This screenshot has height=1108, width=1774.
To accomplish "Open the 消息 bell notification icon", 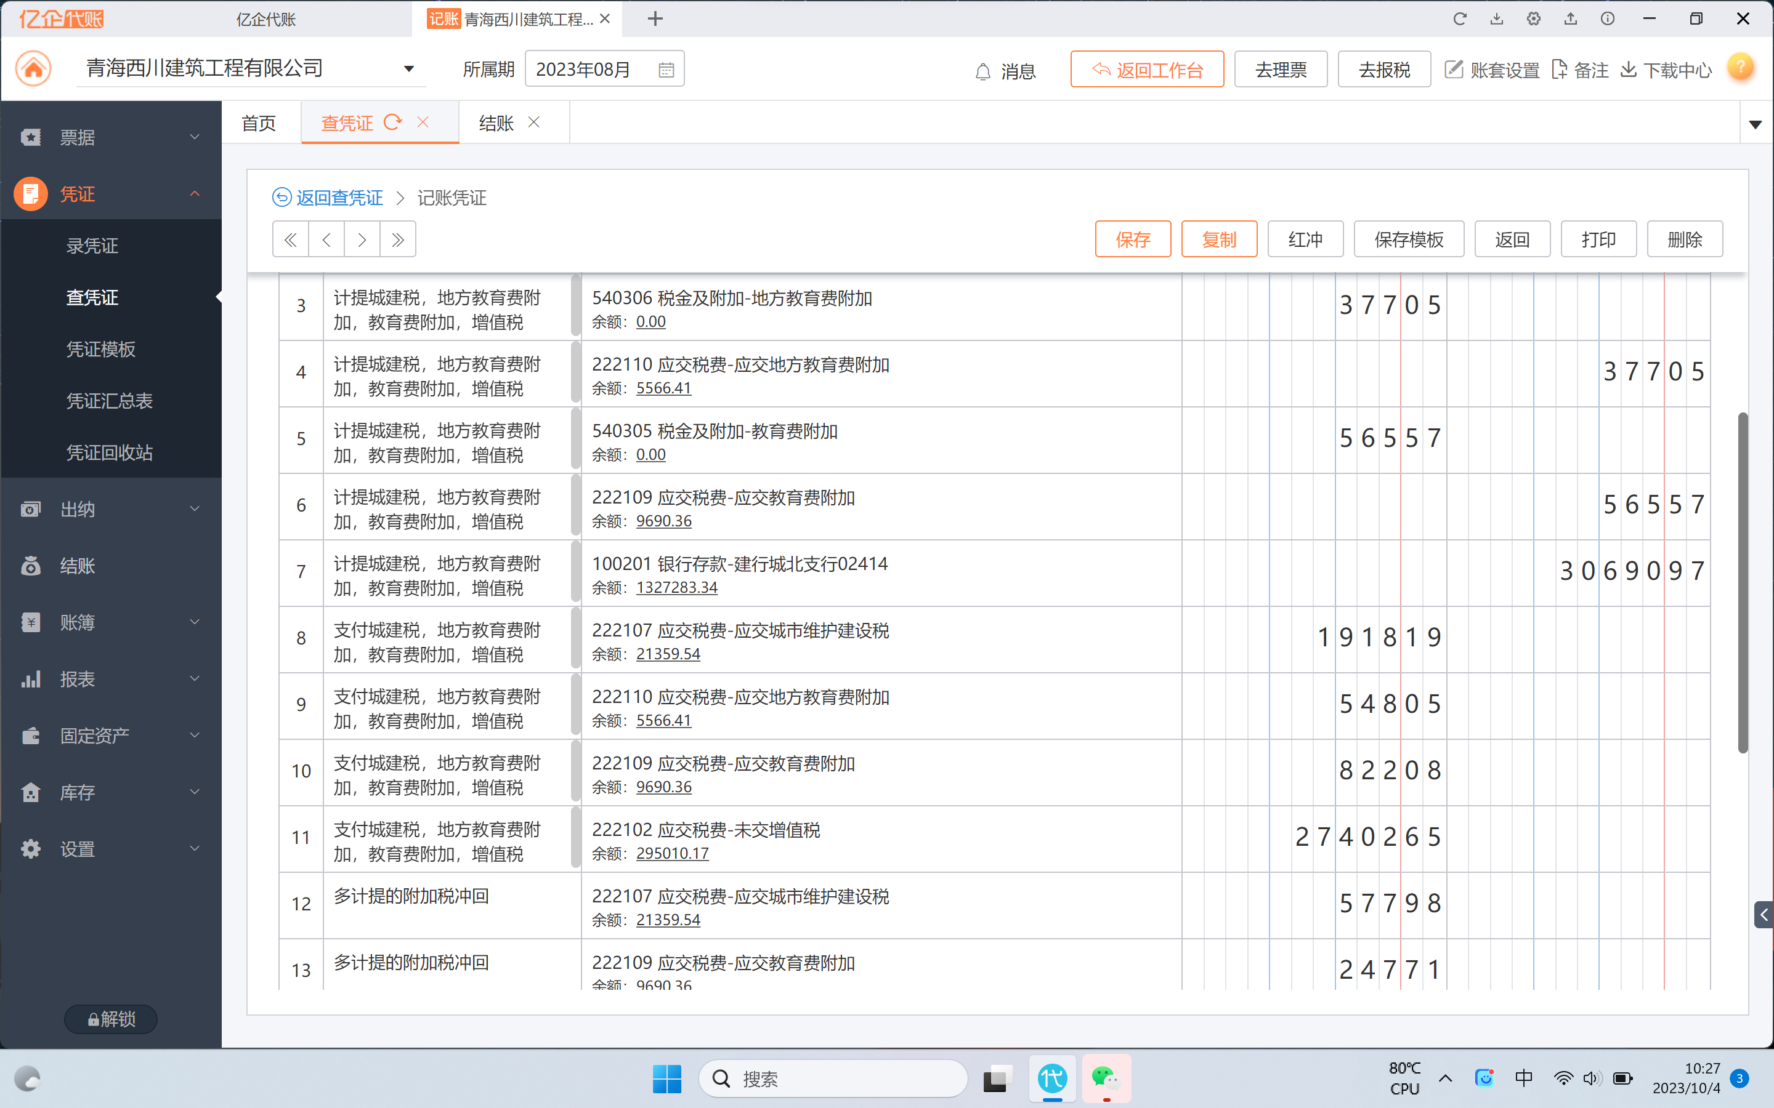I will [983, 72].
